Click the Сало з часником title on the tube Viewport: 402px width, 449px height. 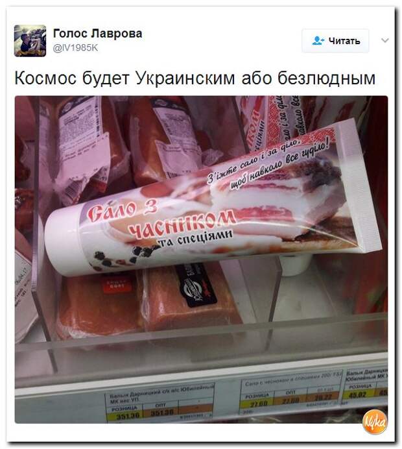(160, 219)
